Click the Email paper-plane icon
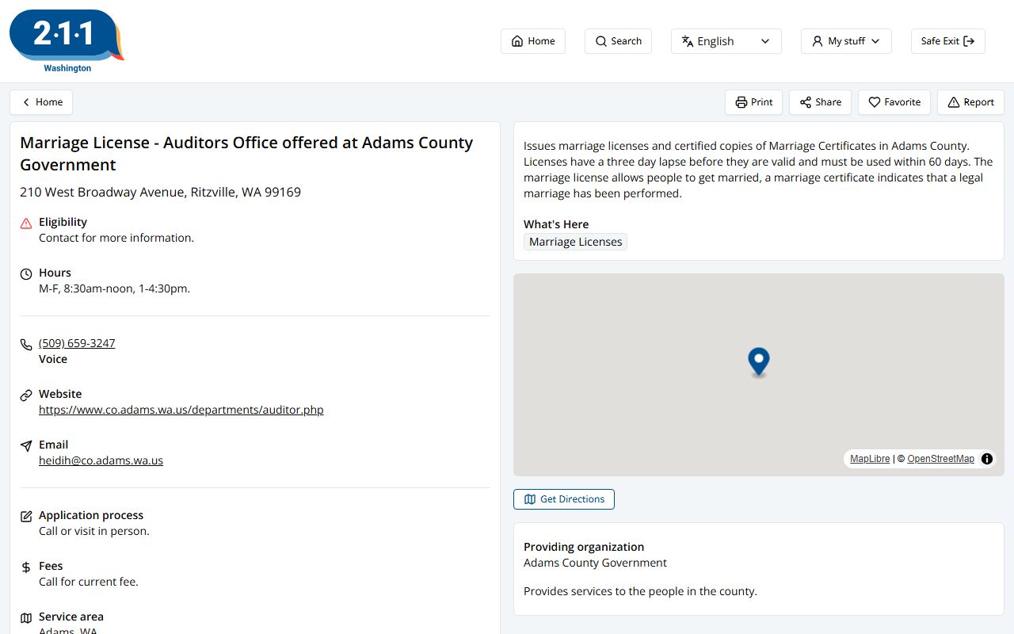 click(x=26, y=446)
